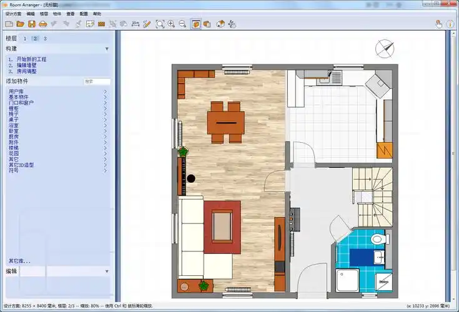Toggle the highlighted floor plan view button
459x312 pixels.
[196, 24]
